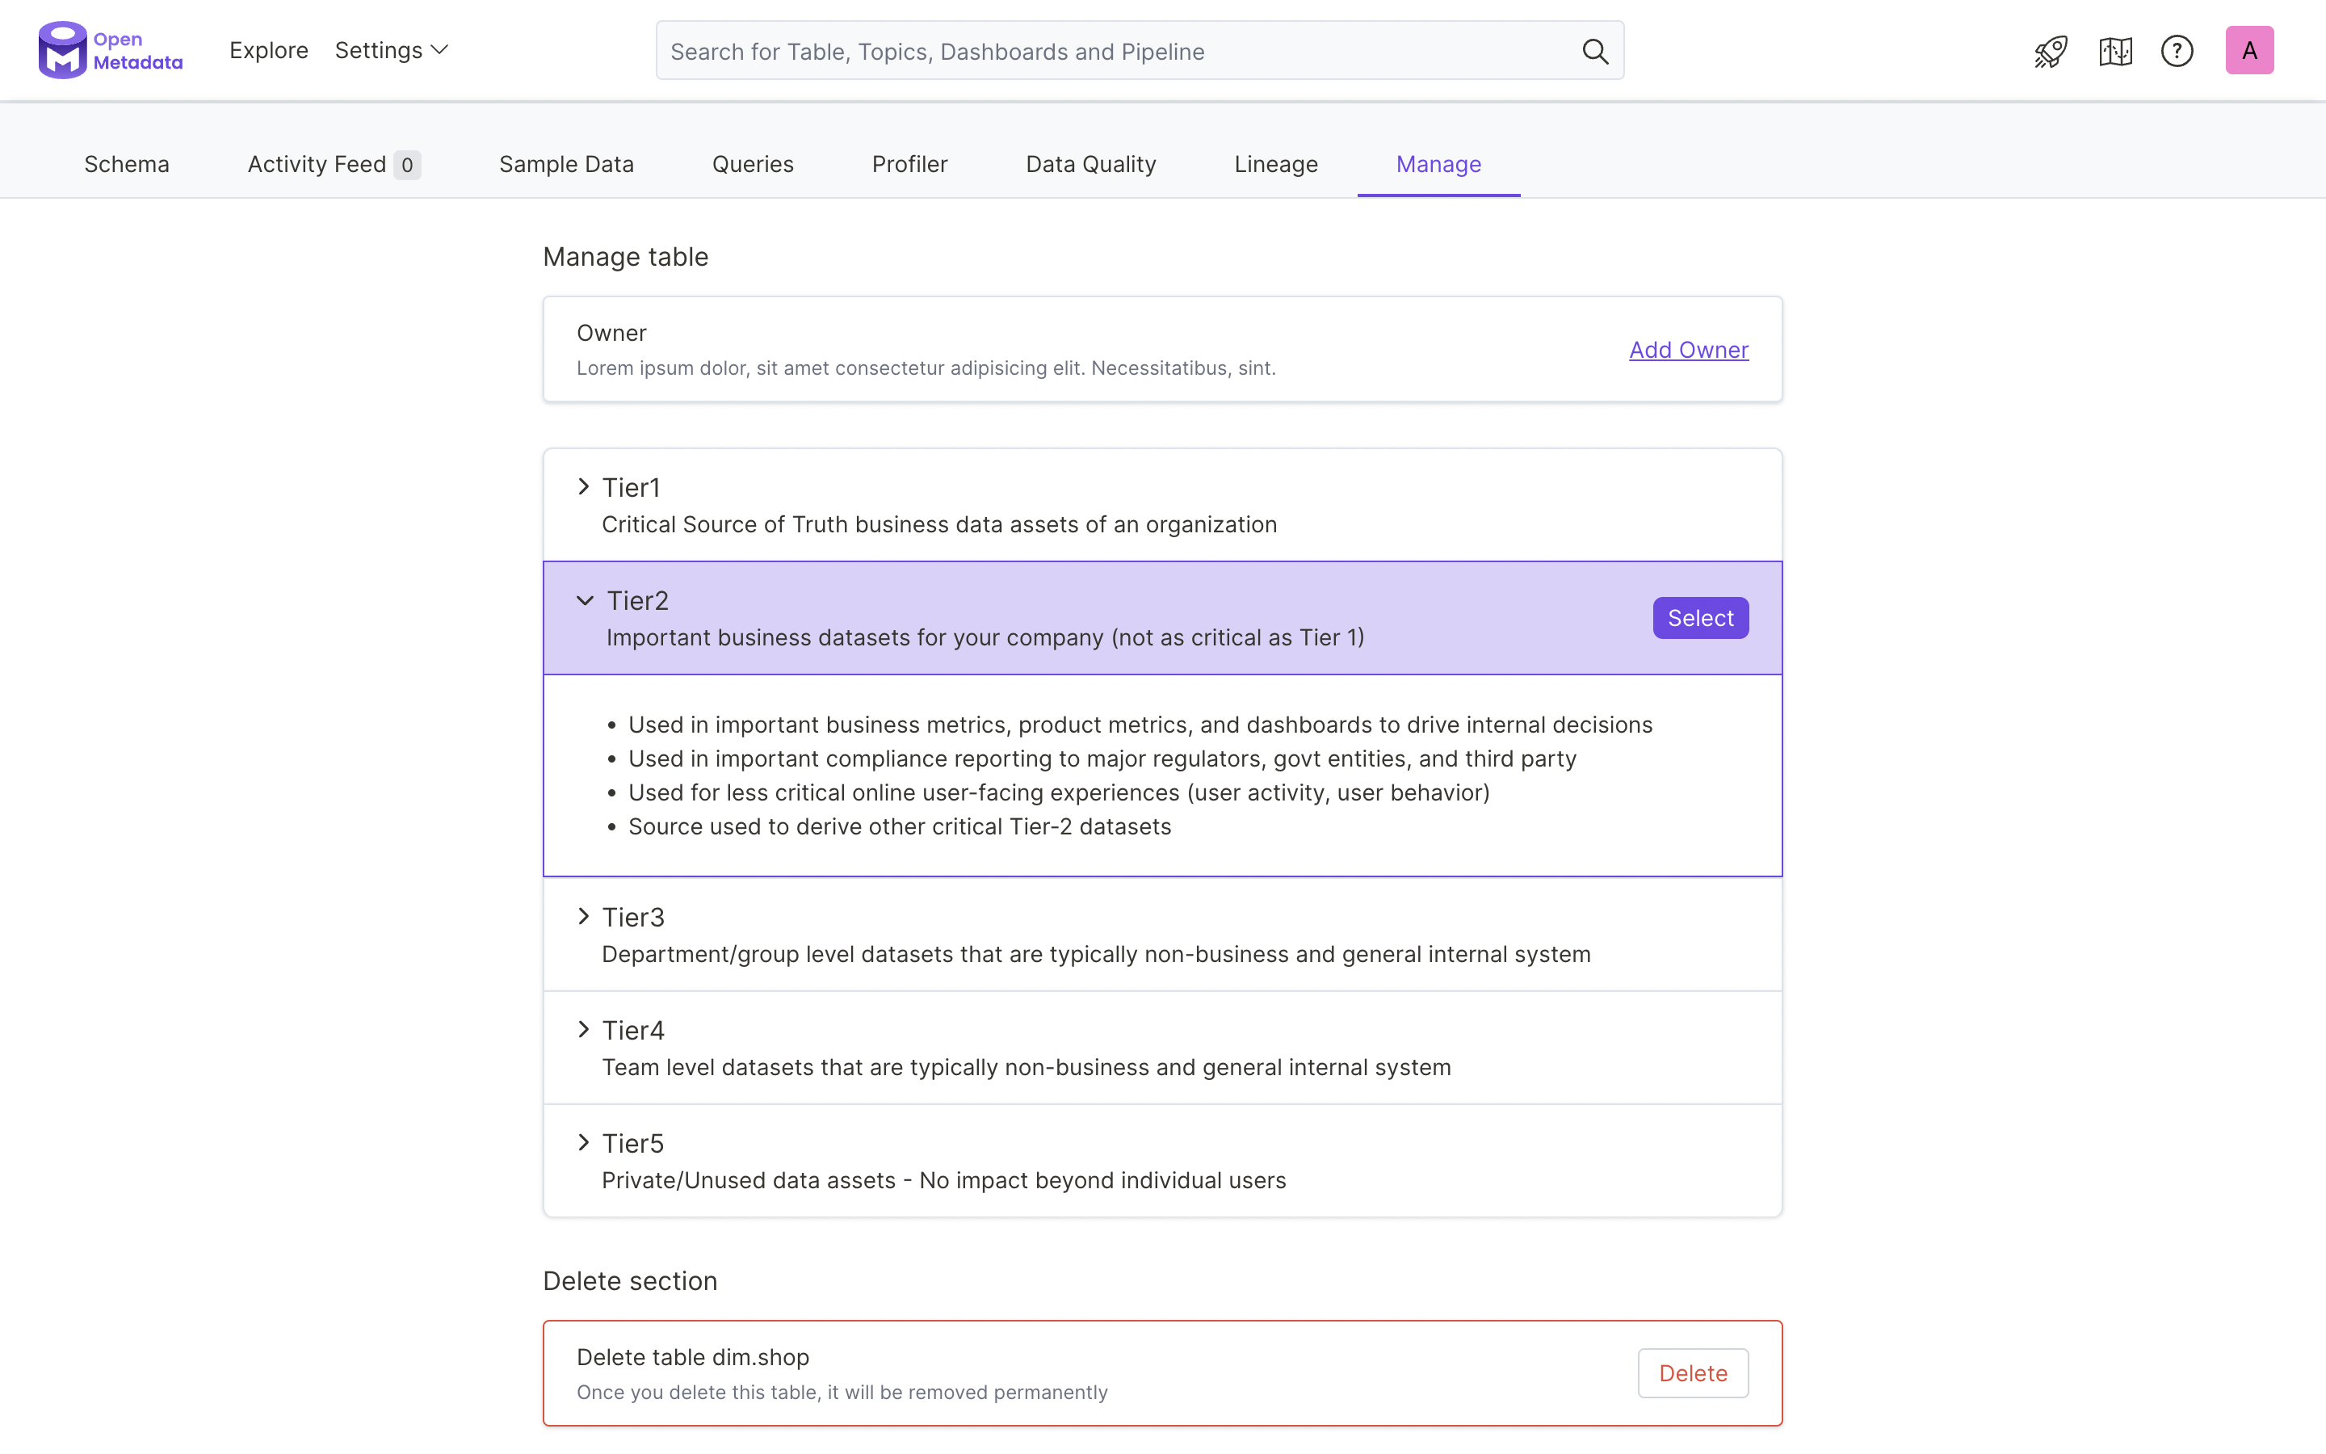The width and height of the screenshot is (2326, 1454).
Task: Open the map tour icon
Action: (2115, 51)
